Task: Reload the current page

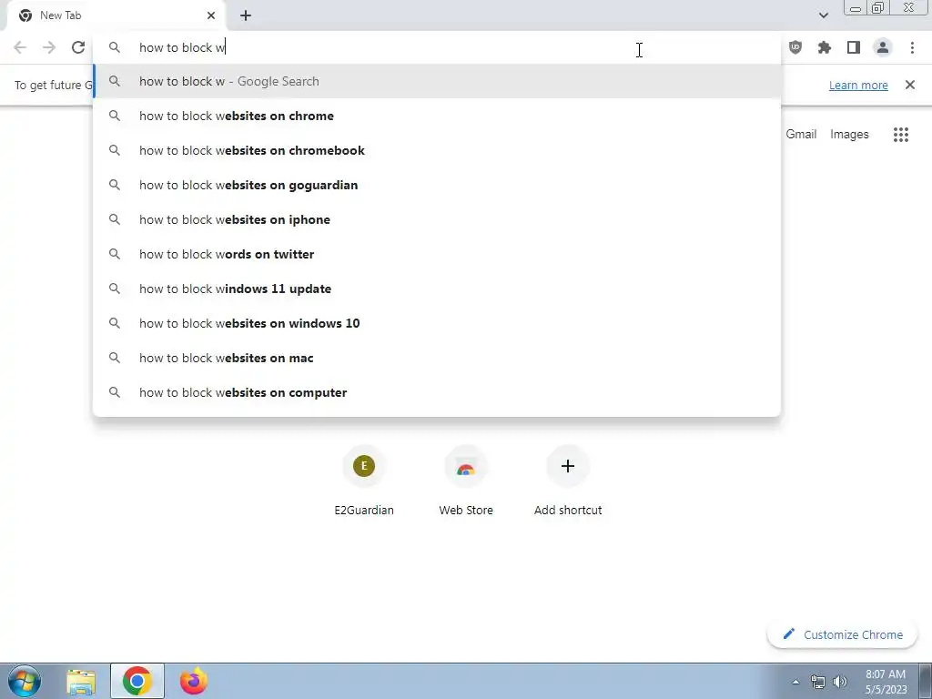Action: coord(78,47)
